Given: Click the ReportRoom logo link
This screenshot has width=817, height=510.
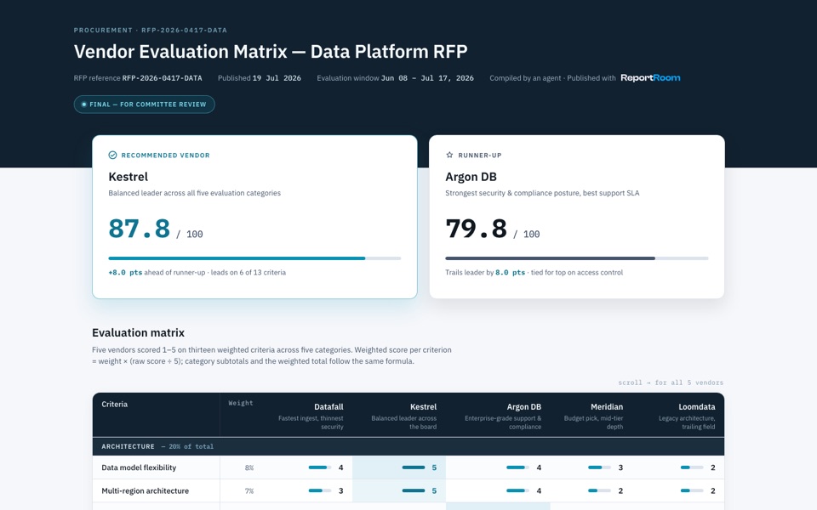Looking at the screenshot, I should pyautogui.click(x=650, y=78).
